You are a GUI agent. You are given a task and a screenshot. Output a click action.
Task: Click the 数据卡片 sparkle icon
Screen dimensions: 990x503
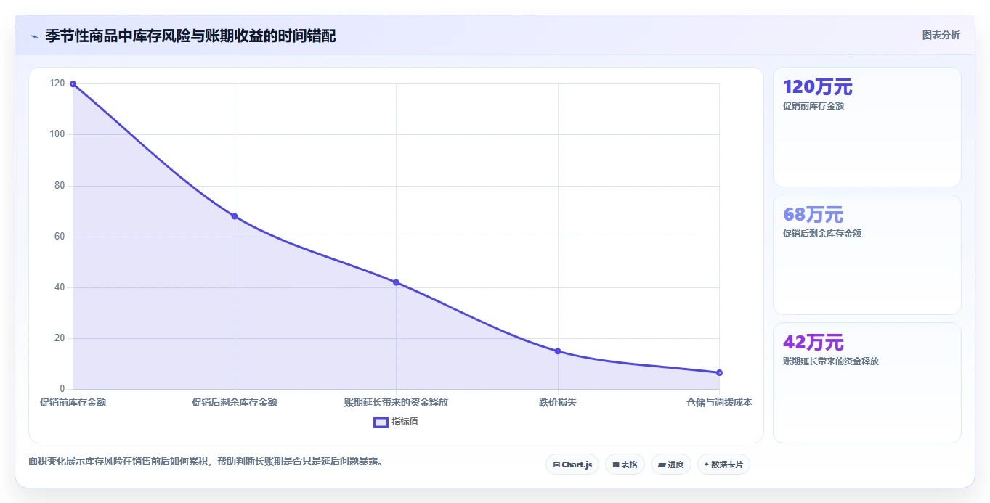(707, 465)
